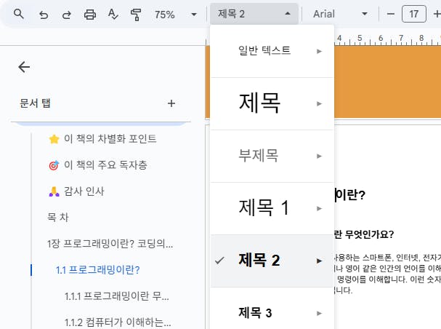
Task: Decrease font size with minus button
Action: coord(391,14)
